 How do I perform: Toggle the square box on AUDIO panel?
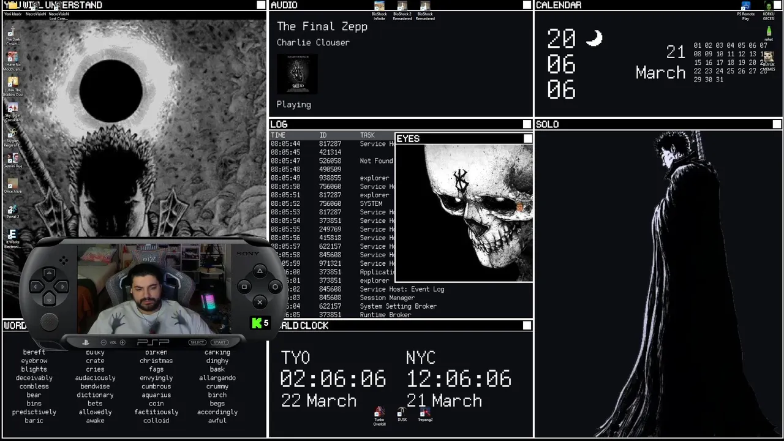(527, 5)
